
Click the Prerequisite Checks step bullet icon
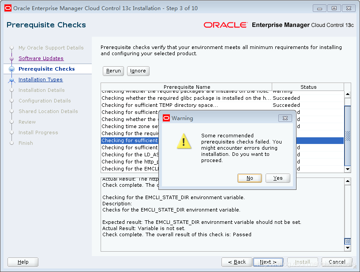click(12, 69)
